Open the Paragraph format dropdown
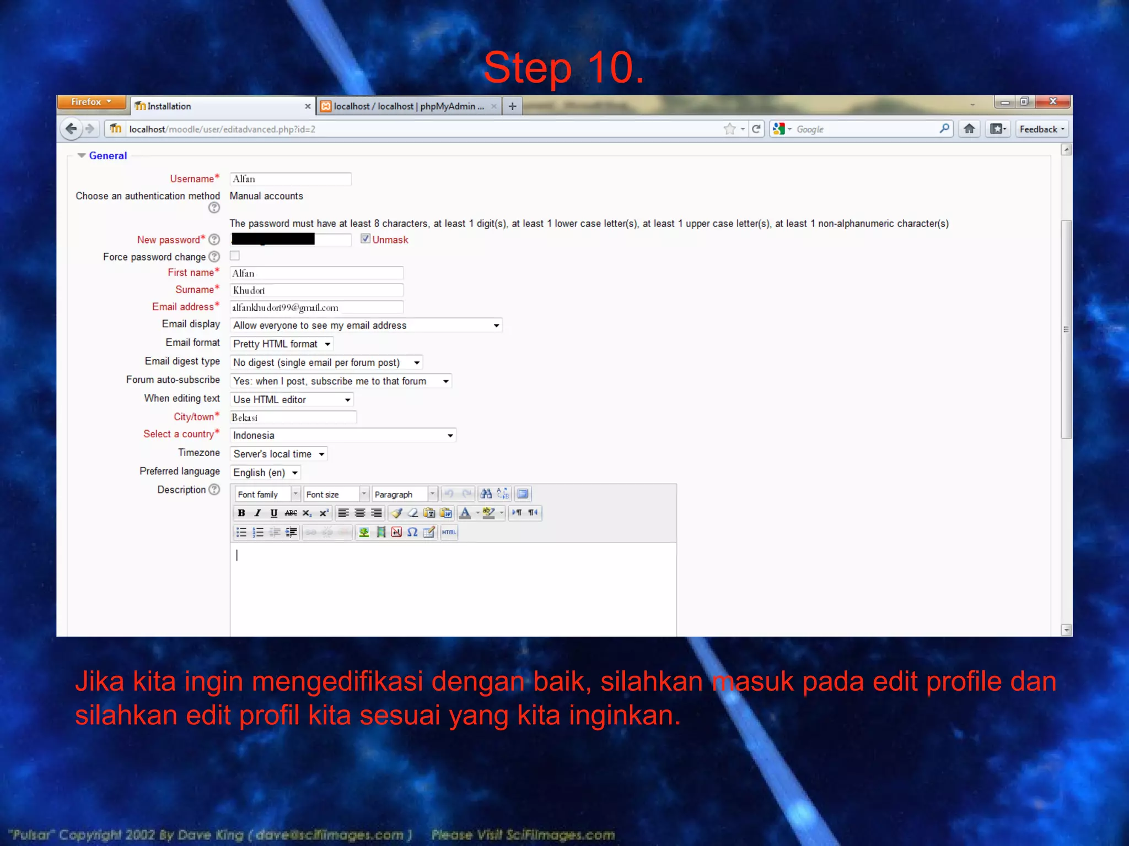Screen dimensions: 1129x846 [404, 494]
